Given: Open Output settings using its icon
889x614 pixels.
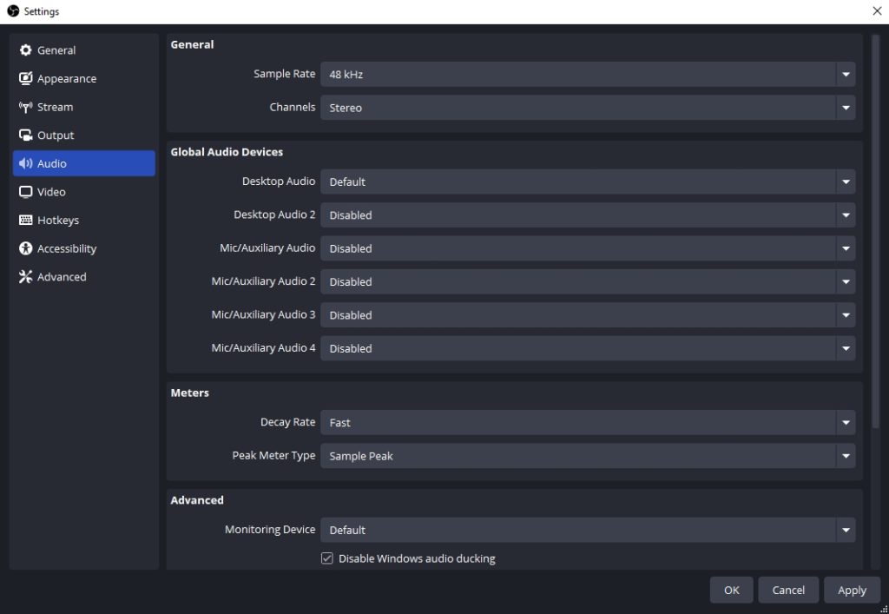Looking at the screenshot, I should point(25,135).
